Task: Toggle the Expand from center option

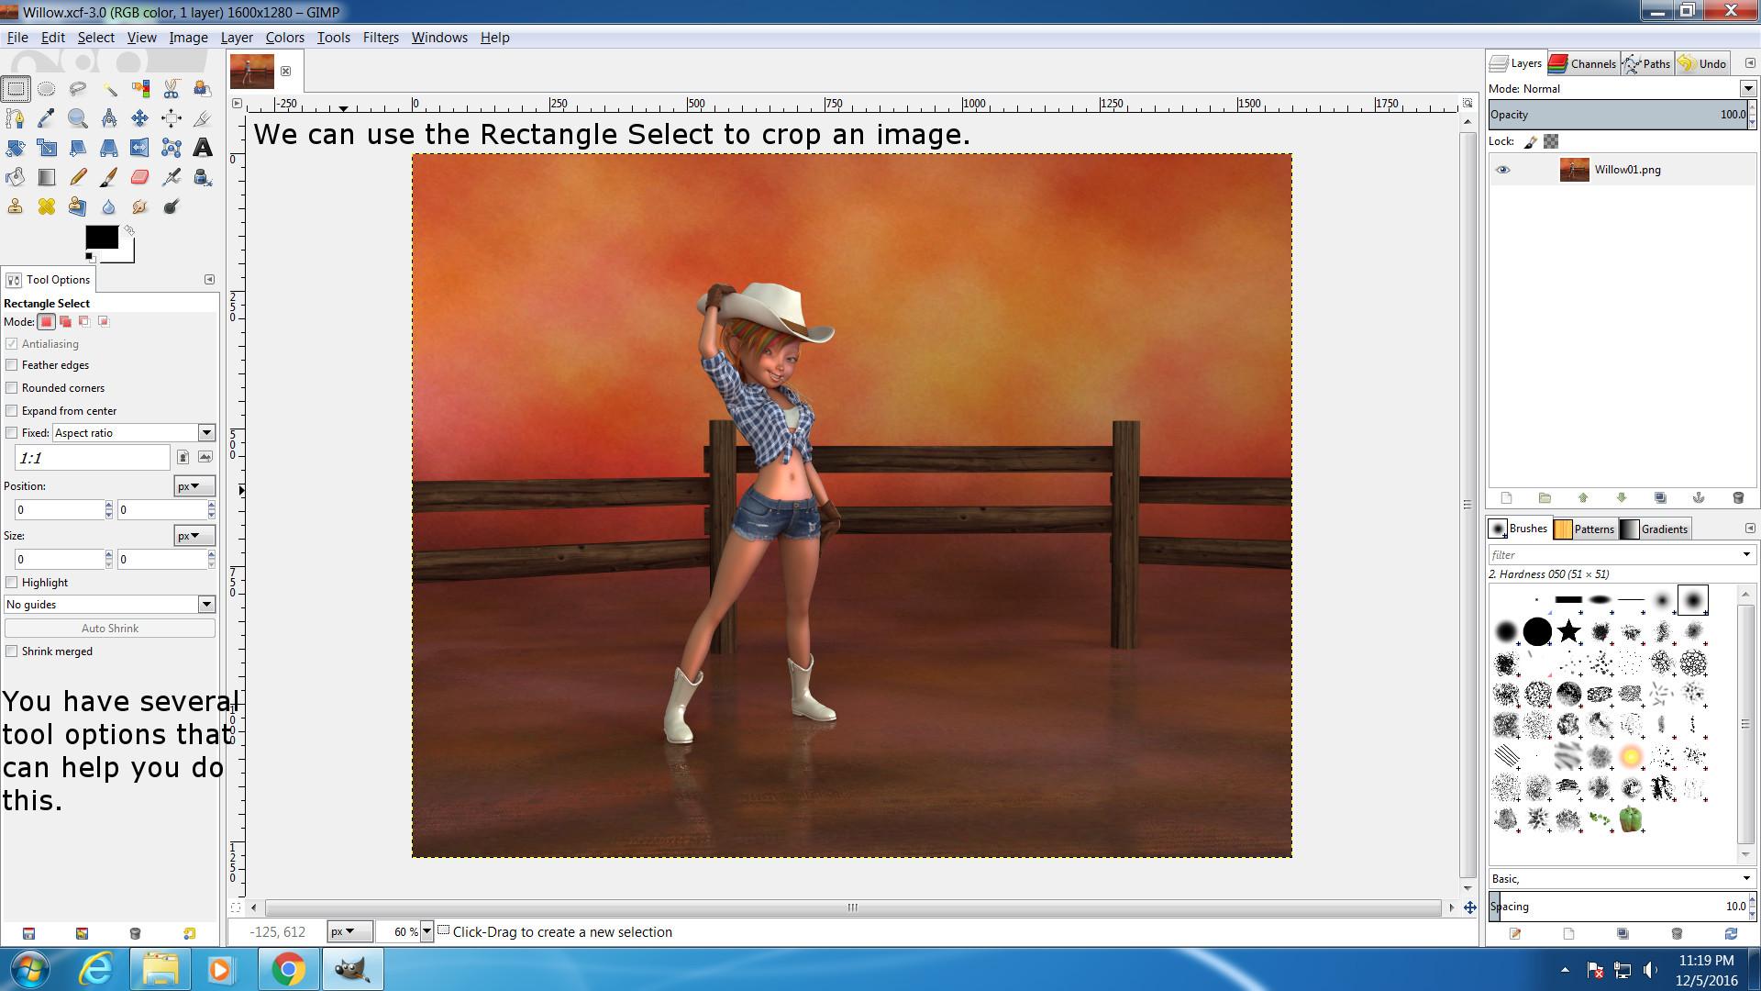Action: pos(12,410)
